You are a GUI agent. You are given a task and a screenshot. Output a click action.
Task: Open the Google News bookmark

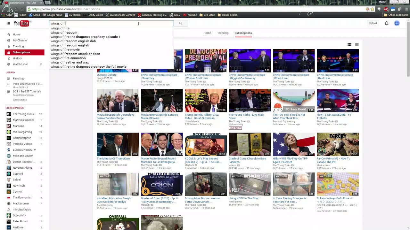[52, 15]
